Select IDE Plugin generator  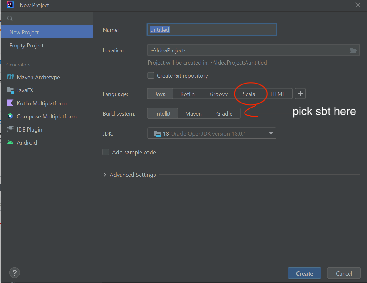(x=47, y=129)
